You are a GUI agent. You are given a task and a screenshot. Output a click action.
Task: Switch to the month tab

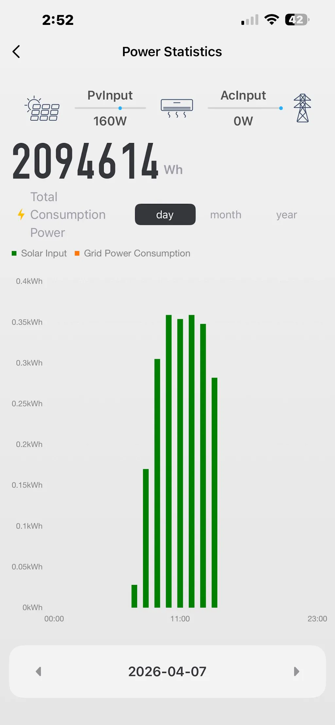(x=226, y=215)
